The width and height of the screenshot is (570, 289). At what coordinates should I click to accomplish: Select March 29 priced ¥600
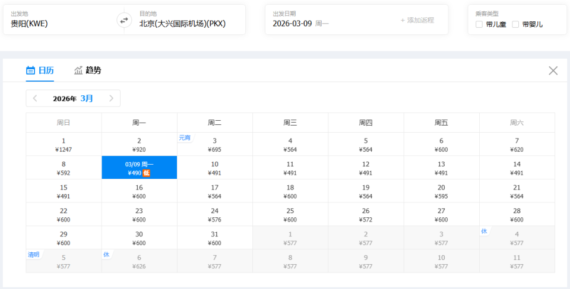(64, 237)
